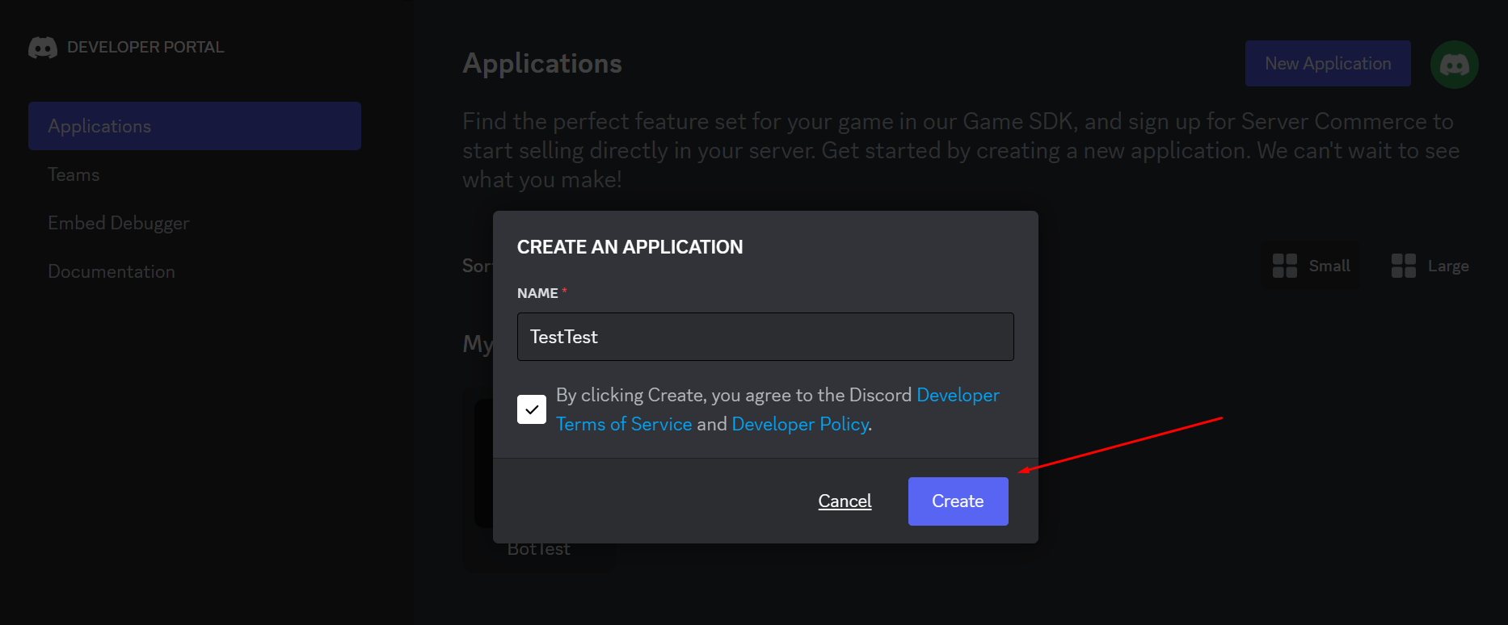
Task: Click the New Application button
Action: [1328, 64]
